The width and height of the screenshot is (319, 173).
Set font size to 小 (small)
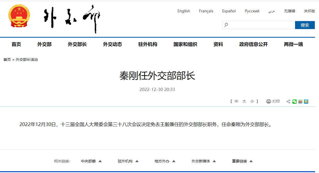pyautogui.click(x=252, y=102)
